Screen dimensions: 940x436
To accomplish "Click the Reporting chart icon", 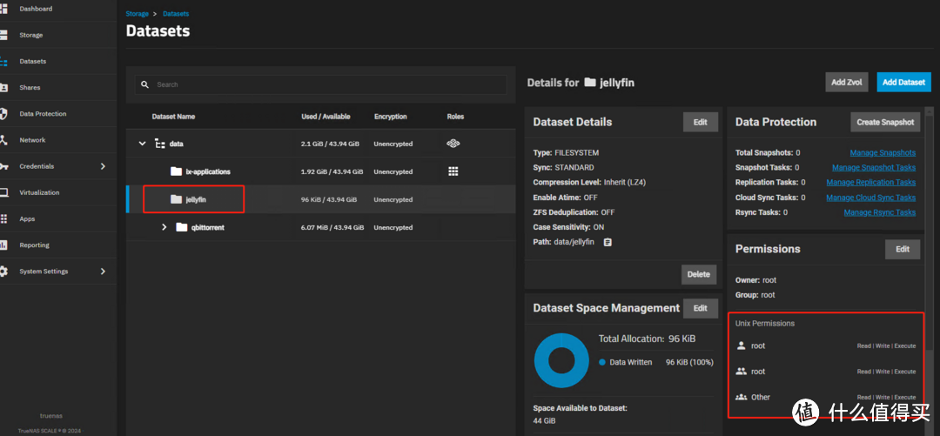I will [x=3, y=245].
